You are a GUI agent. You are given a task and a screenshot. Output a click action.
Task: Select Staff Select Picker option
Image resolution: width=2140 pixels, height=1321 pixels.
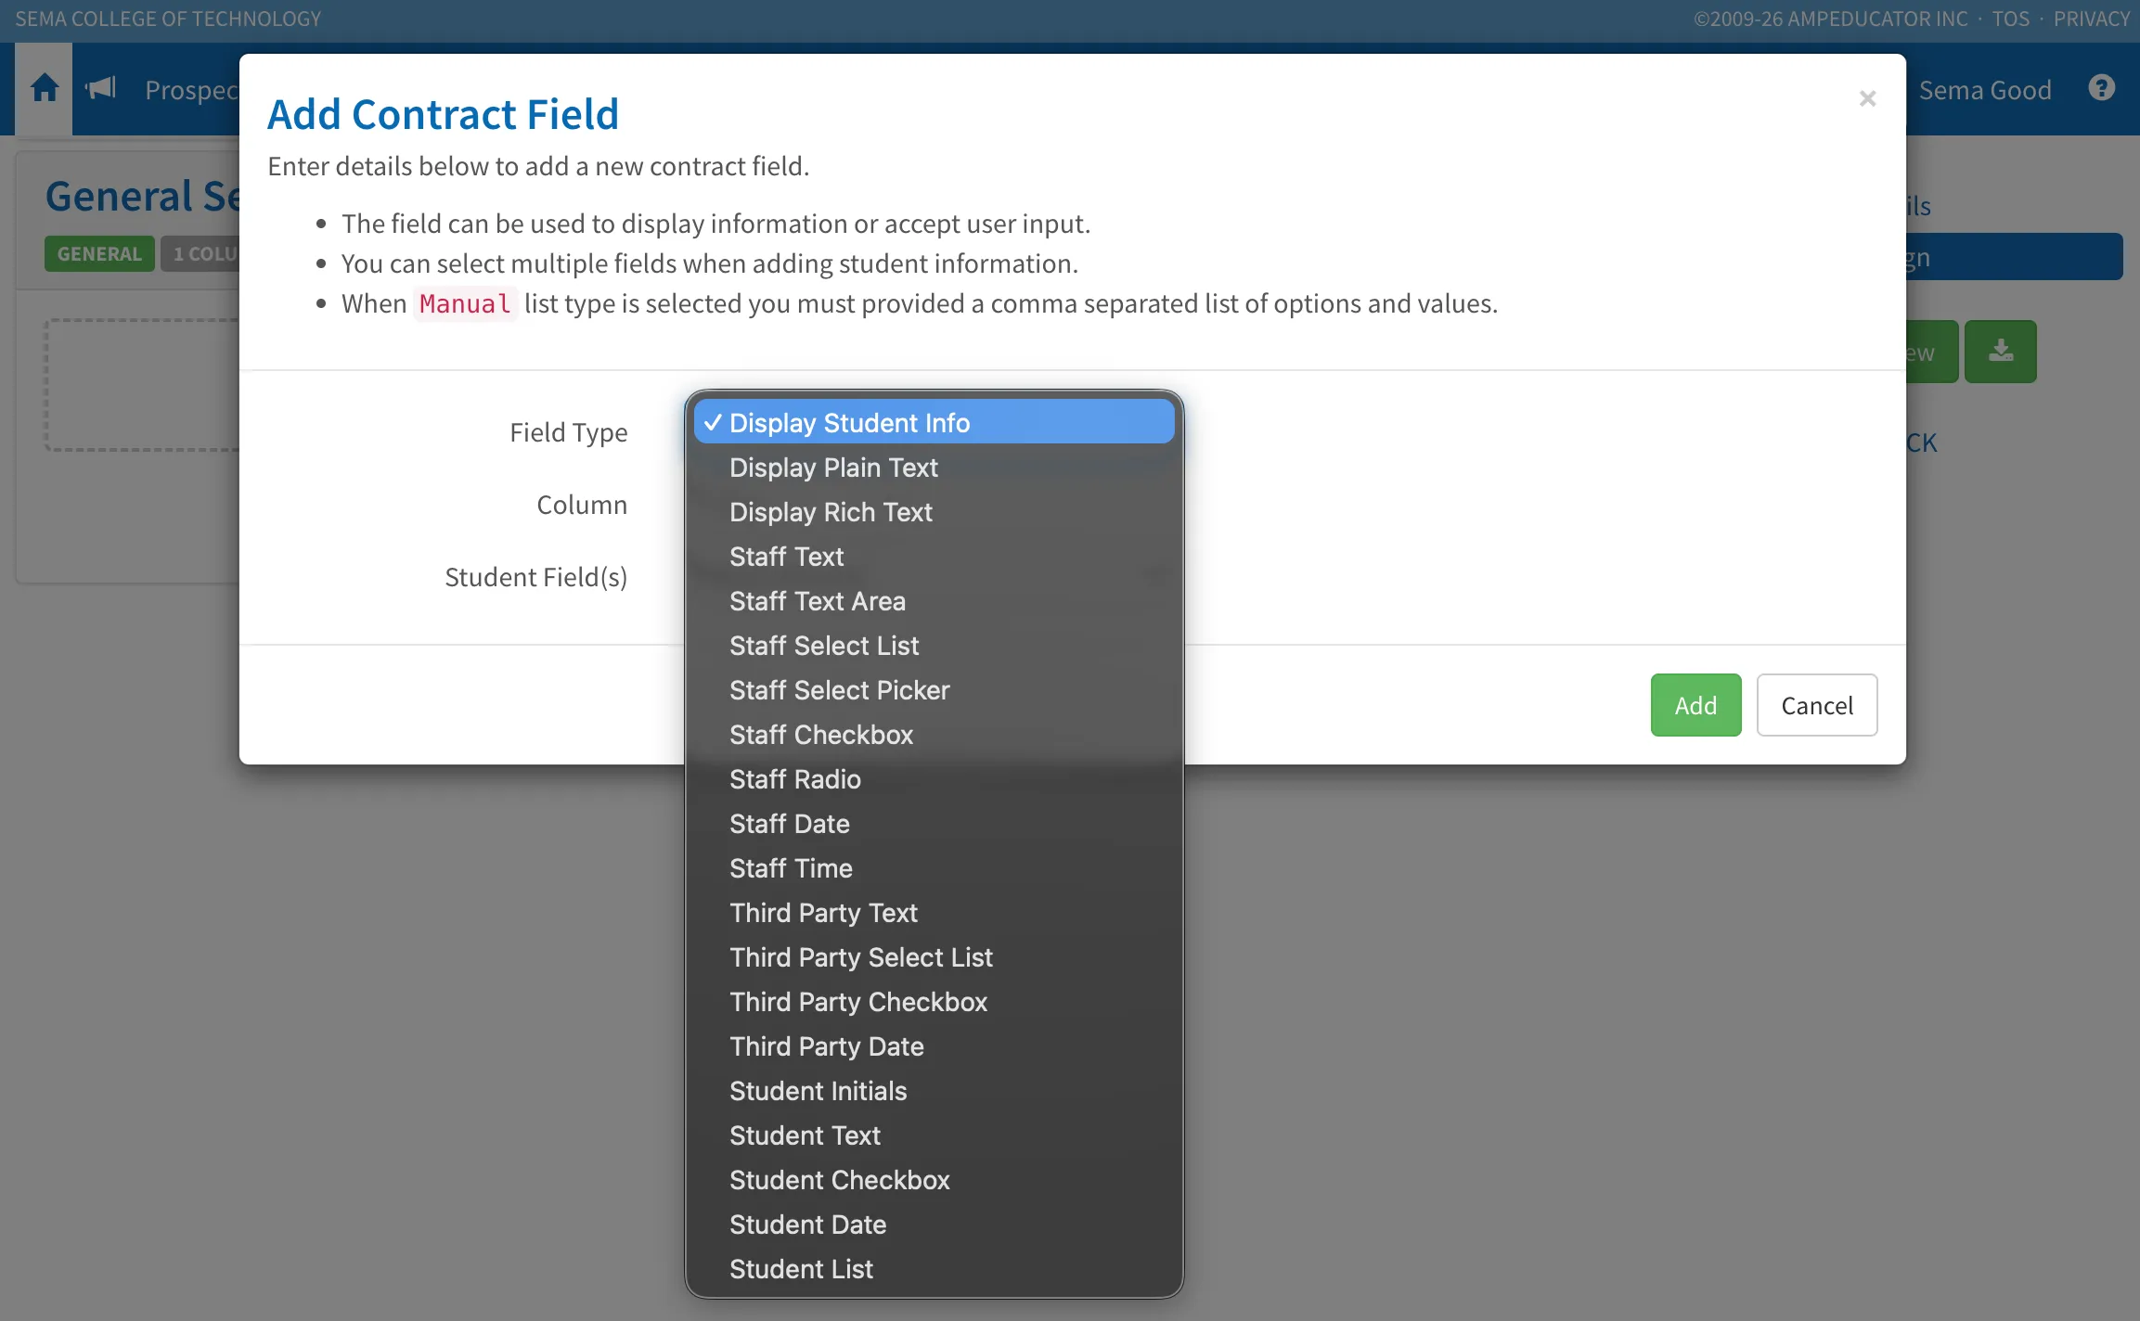pyautogui.click(x=934, y=690)
